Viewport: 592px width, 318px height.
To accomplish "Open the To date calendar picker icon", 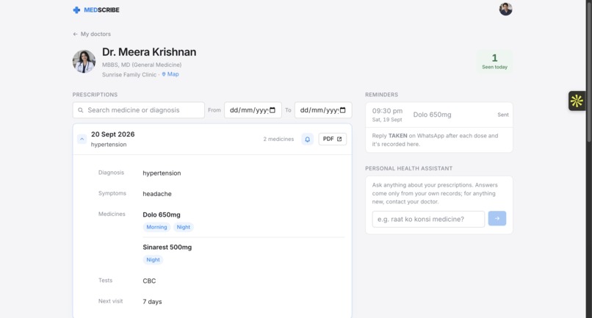I will click(343, 110).
